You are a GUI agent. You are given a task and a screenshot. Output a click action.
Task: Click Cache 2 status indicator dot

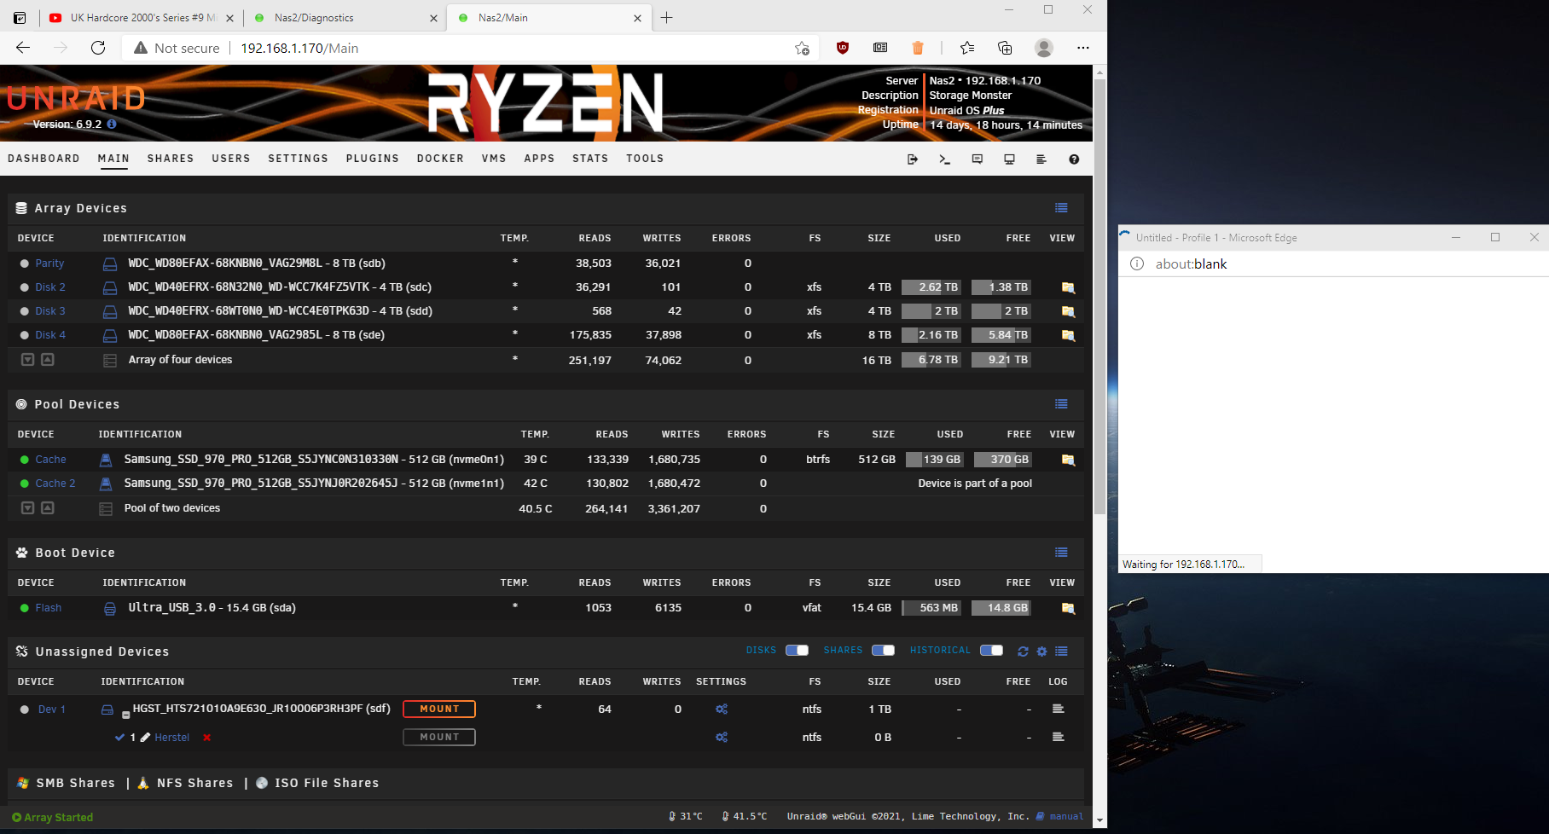[24, 484]
